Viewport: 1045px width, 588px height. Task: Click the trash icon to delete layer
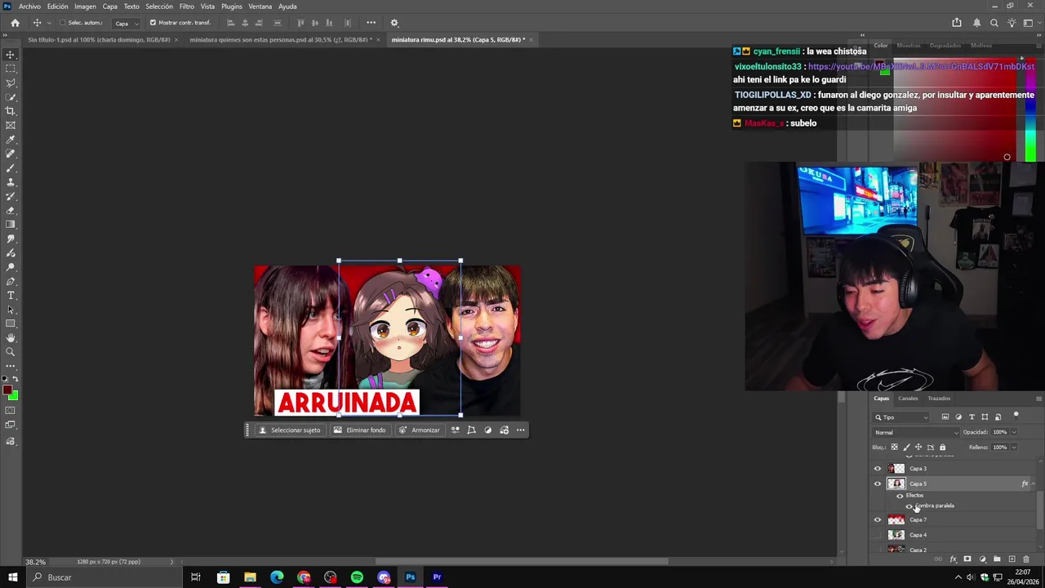coord(1026,559)
